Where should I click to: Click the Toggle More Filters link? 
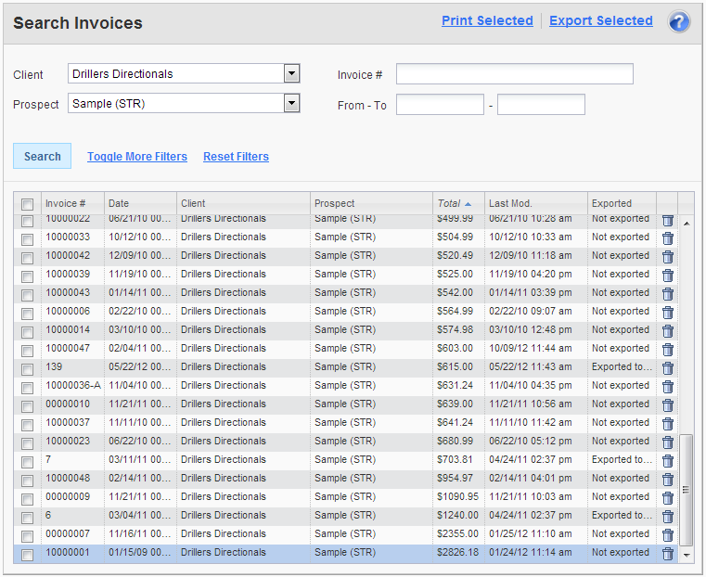pyautogui.click(x=137, y=157)
